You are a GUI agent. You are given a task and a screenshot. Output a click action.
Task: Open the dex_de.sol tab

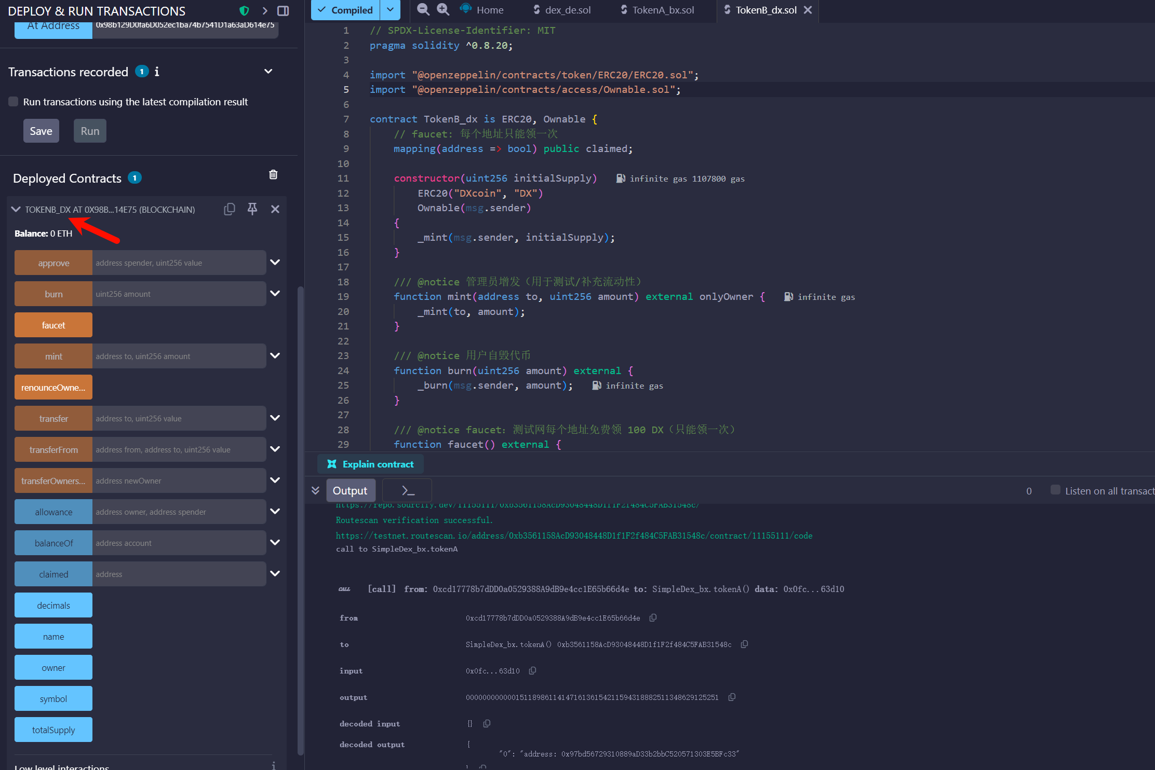coord(567,10)
